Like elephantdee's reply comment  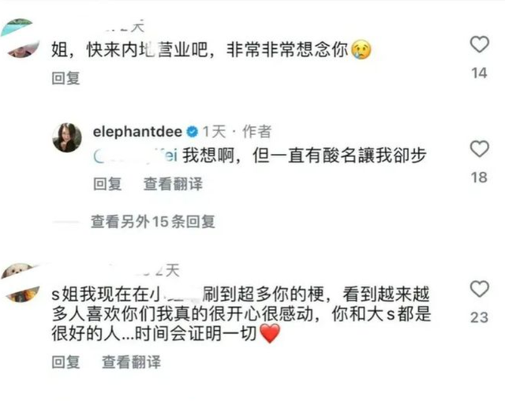coord(480,149)
